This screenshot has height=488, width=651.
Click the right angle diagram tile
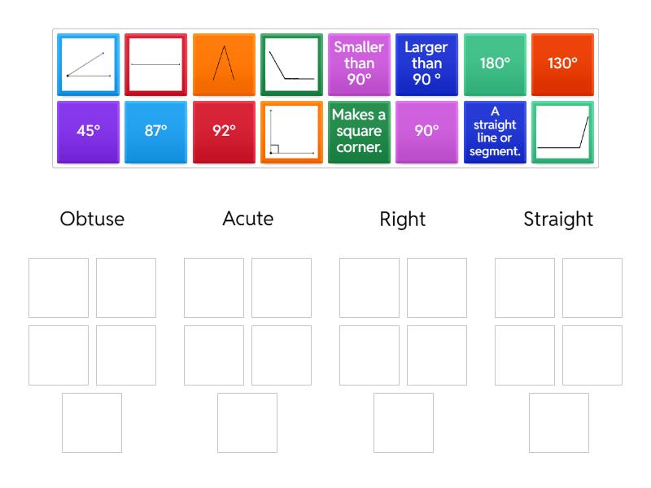tap(291, 132)
